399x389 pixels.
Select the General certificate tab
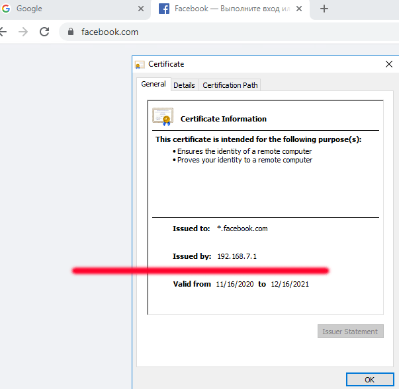pyautogui.click(x=154, y=84)
